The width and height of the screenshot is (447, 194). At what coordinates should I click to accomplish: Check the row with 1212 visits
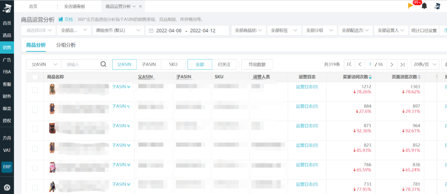click(x=35, y=90)
